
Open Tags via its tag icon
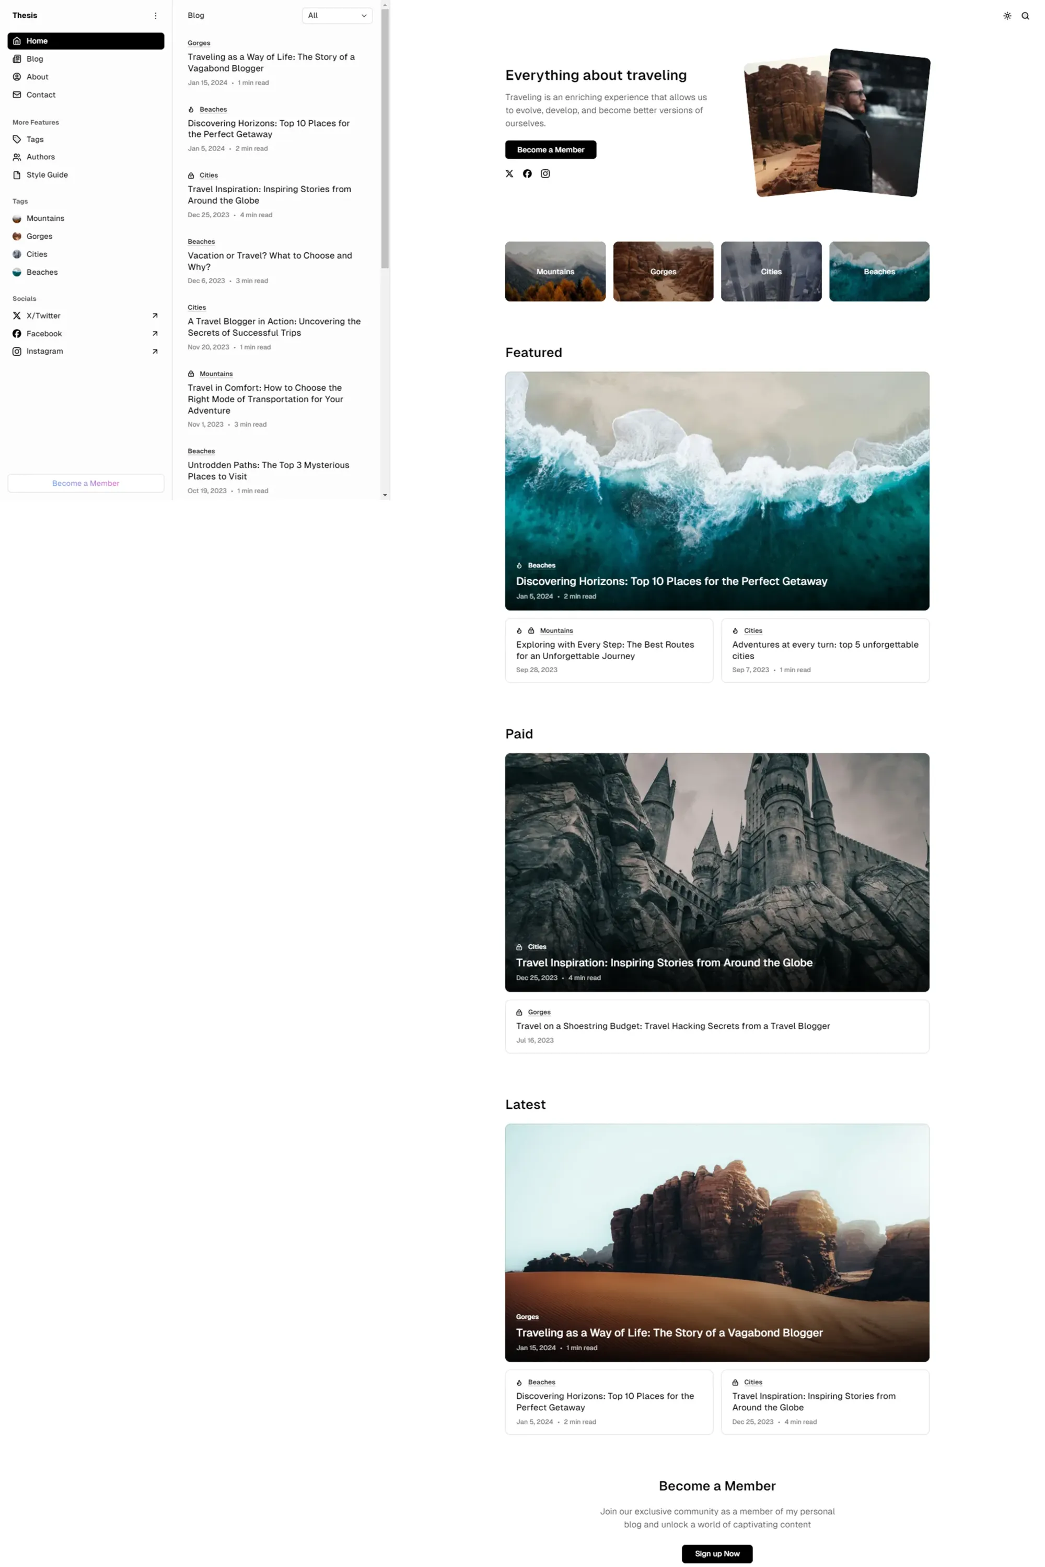(x=17, y=139)
